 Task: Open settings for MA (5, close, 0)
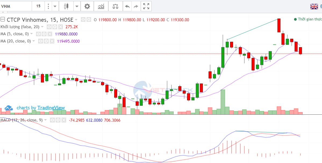tap(44, 34)
